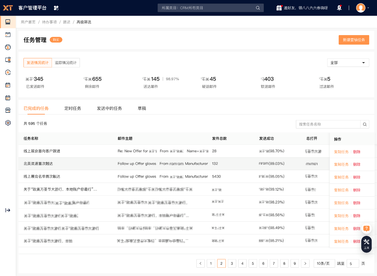The image size is (377, 276).
Task: Switch to the 定时任务 tab
Action: pyautogui.click(x=73, y=108)
